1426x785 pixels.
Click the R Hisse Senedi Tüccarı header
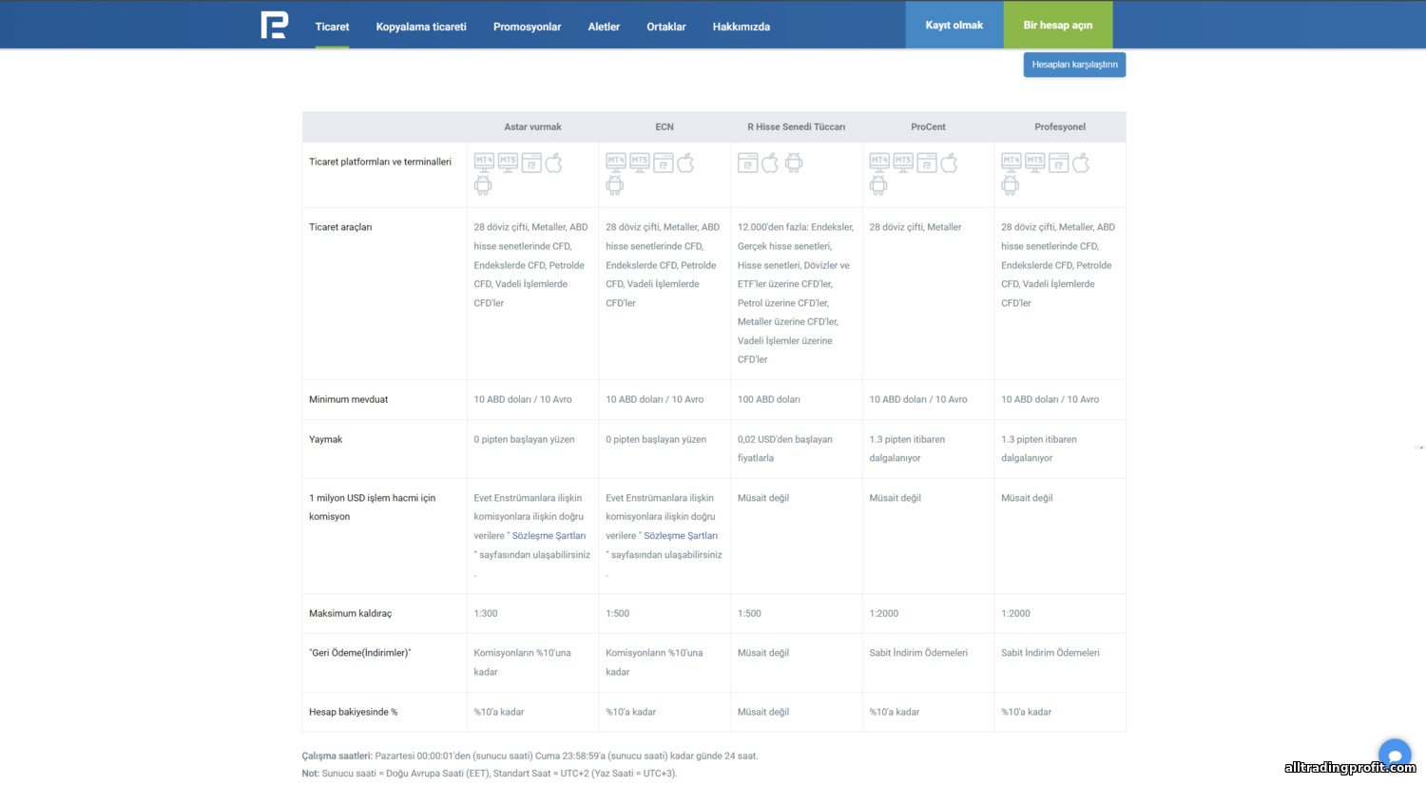pos(796,126)
